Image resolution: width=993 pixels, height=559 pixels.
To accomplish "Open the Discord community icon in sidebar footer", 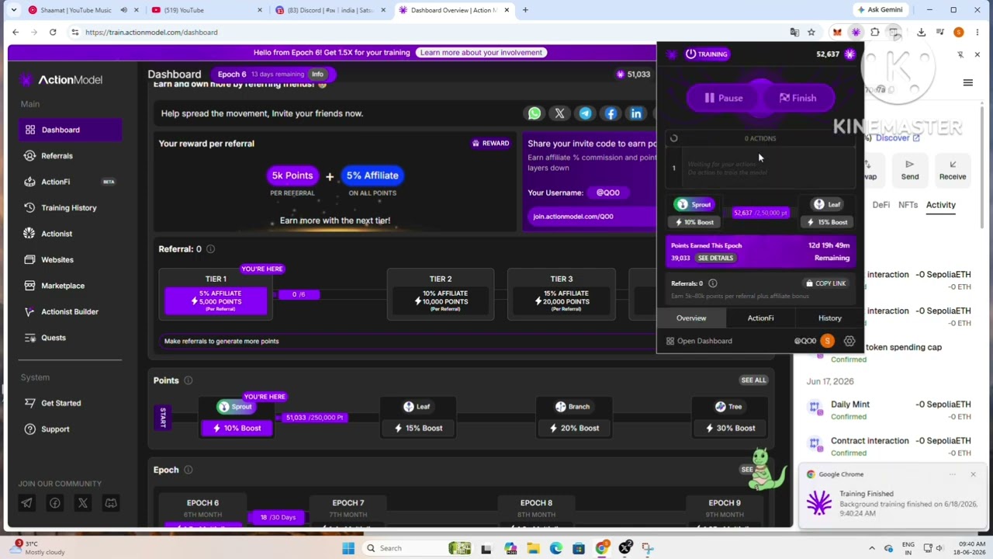I will pyautogui.click(x=111, y=503).
